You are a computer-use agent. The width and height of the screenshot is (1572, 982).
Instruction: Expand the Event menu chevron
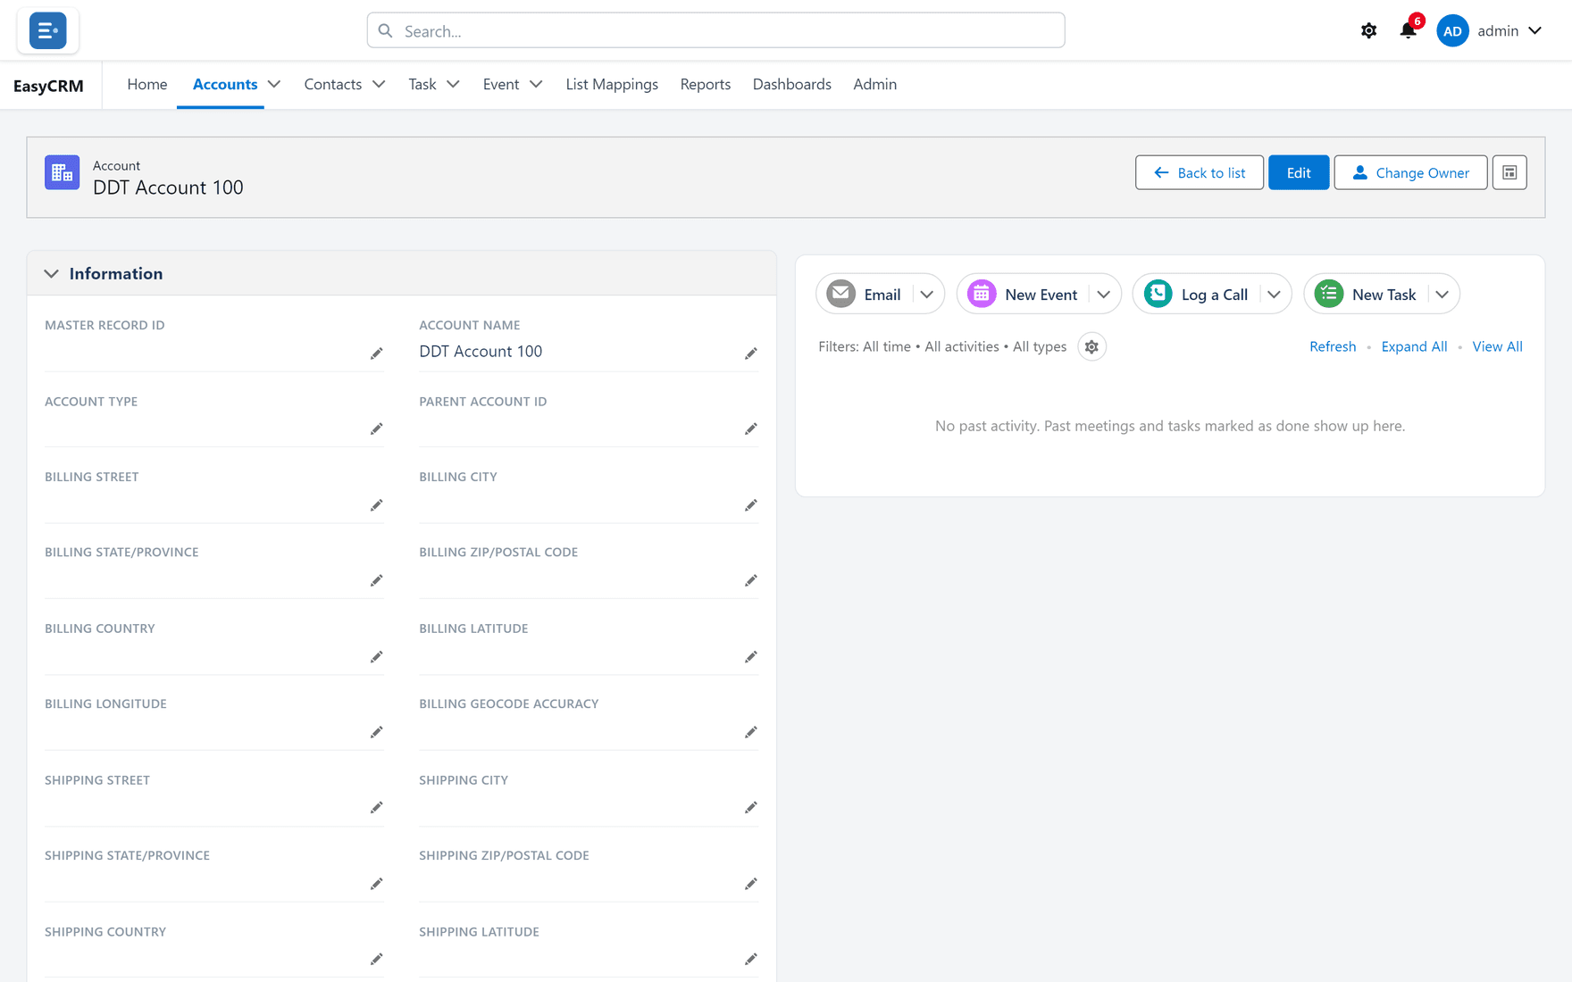(x=536, y=84)
